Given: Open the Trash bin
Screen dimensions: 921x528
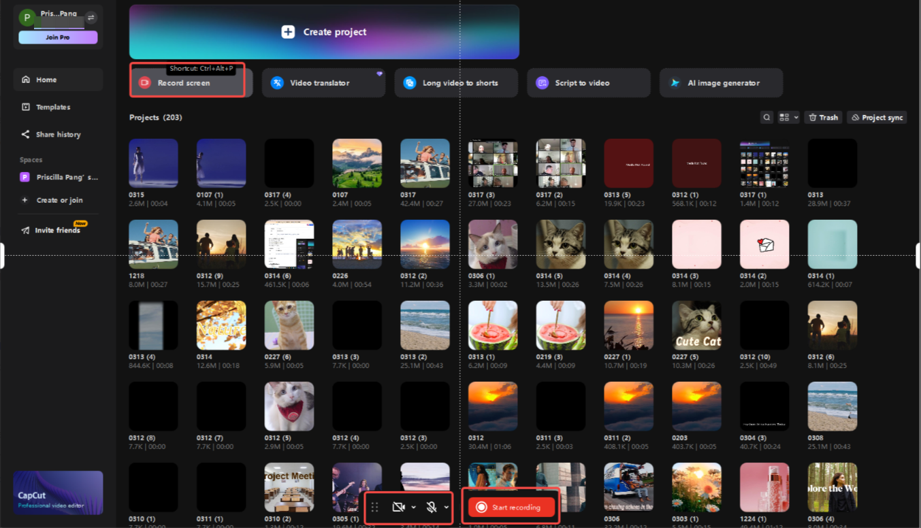Looking at the screenshot, I should click(823, 118).
